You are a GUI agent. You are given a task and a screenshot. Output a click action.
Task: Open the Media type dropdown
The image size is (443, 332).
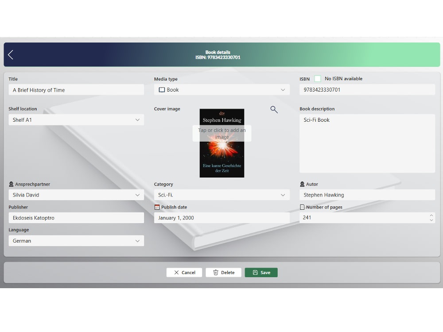[x=222, y=90]
